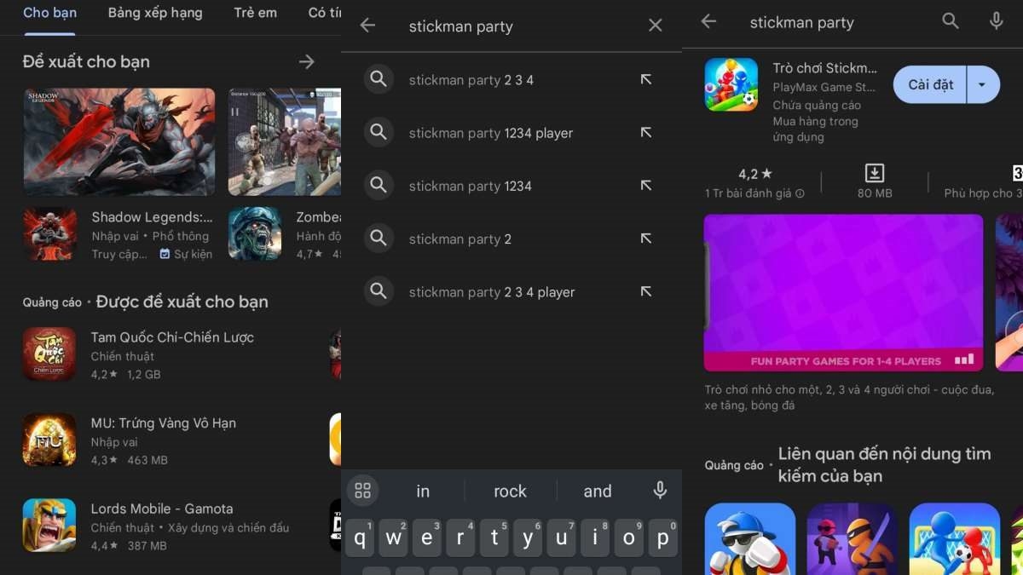
Task: Pick keyboard word suggestion in
Action: coord(423,492)
